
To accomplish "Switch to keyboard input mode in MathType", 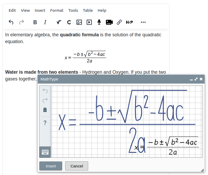I will (45, 152).
